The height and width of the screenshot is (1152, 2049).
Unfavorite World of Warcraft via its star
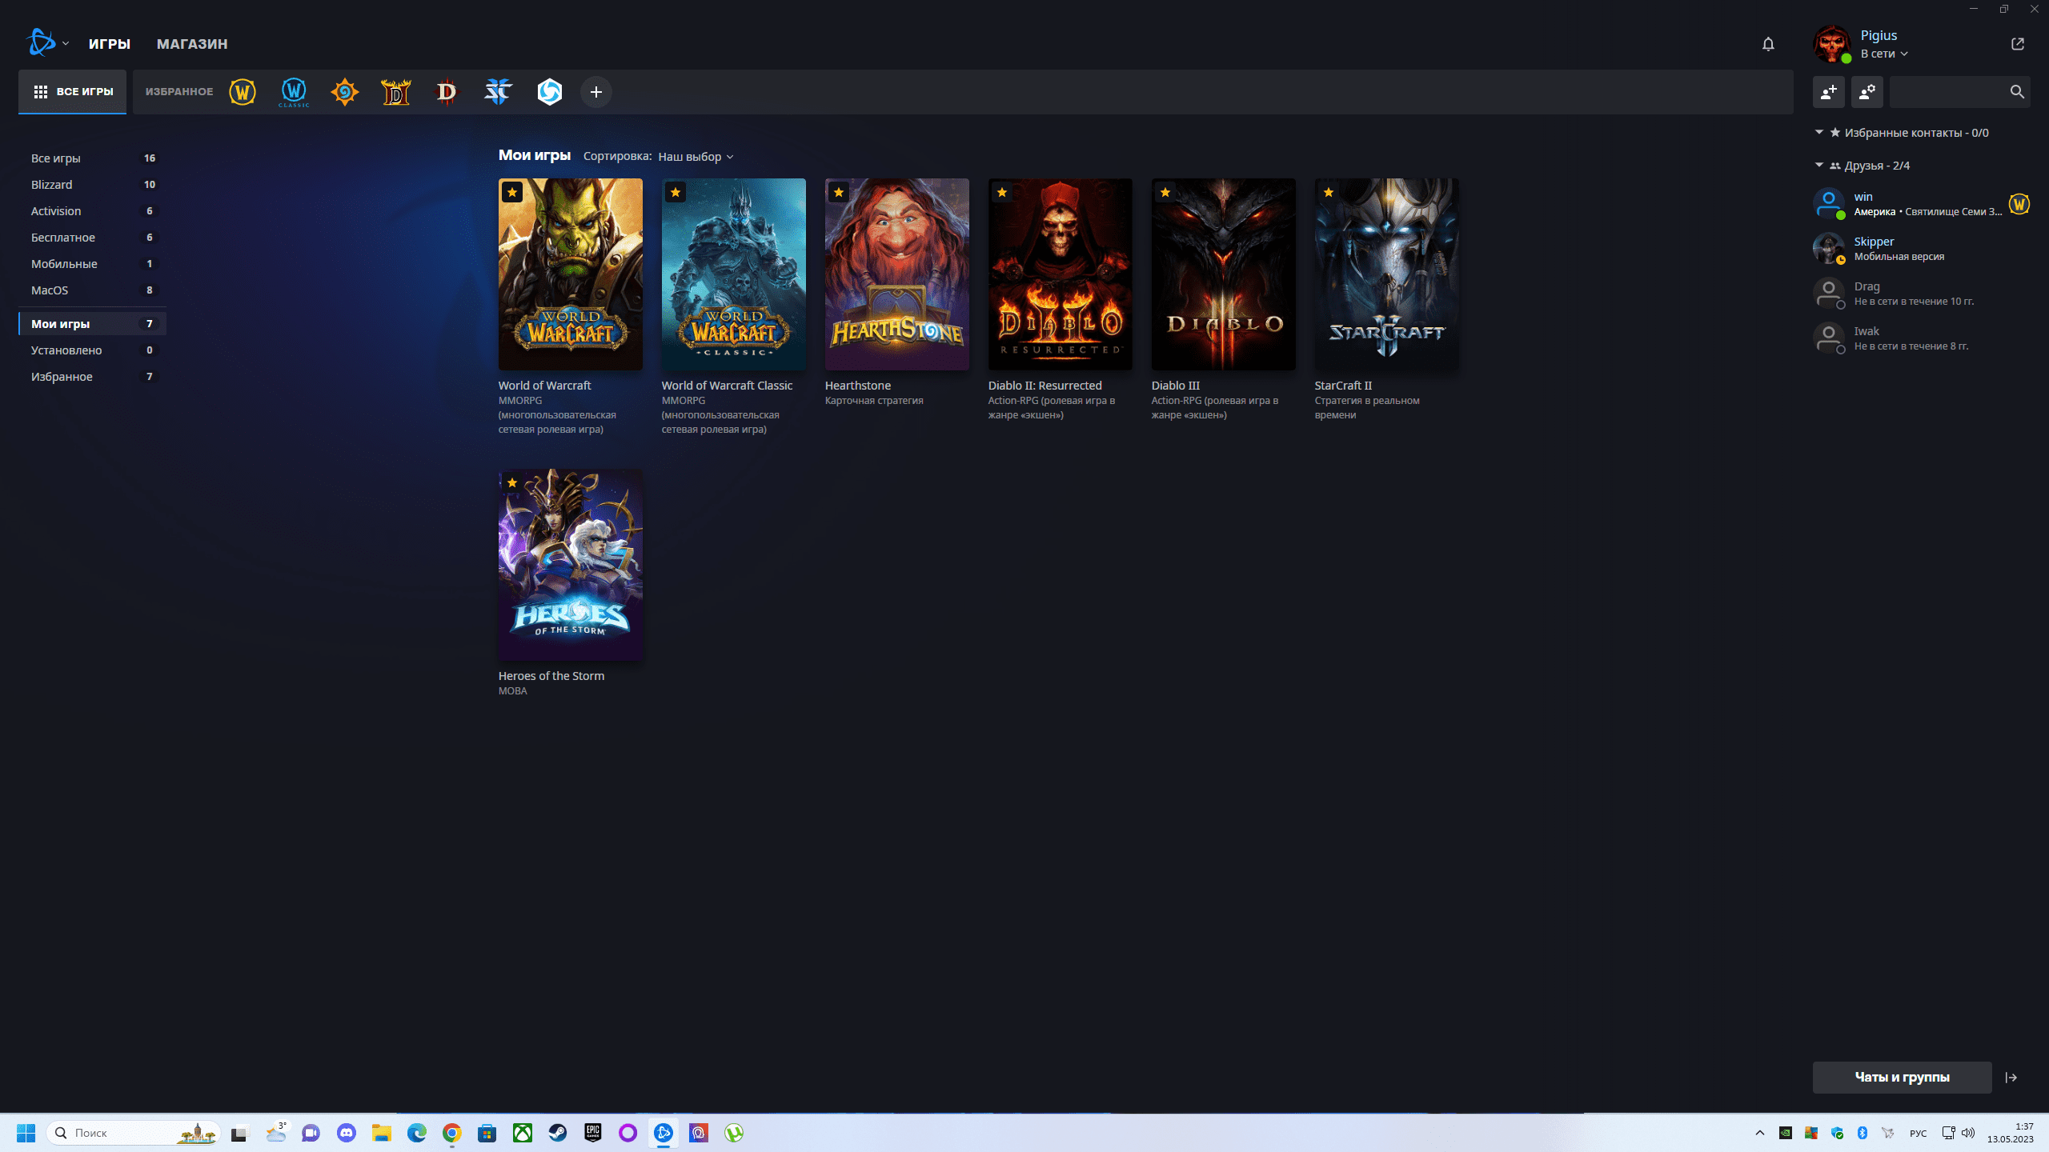click(512, 192)
